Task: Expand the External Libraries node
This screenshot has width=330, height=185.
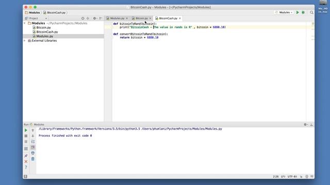Action: click(25, 41)
